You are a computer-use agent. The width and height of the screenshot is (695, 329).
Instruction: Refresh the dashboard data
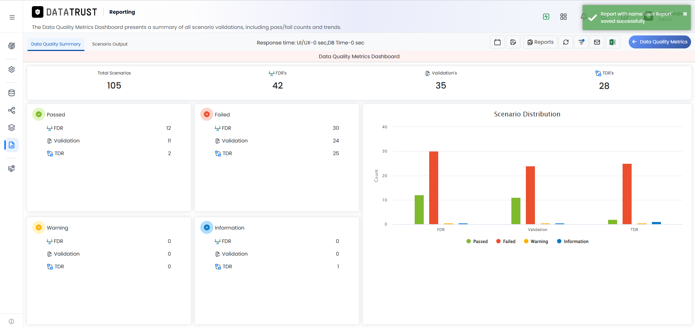[x=566, y=42]
